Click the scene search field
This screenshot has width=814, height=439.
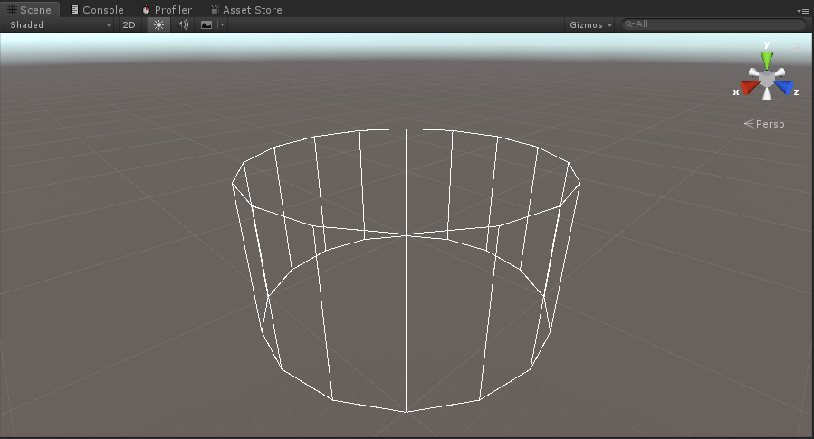coord(713,24)
